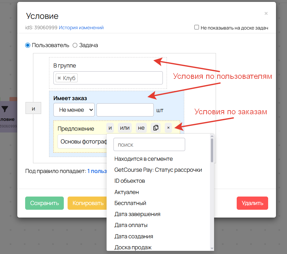Screen dimensions: 287x254
Task: Click the В группе tag field
Action: point(119,78)
